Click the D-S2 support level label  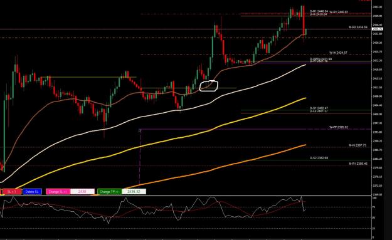pos(319,158)
